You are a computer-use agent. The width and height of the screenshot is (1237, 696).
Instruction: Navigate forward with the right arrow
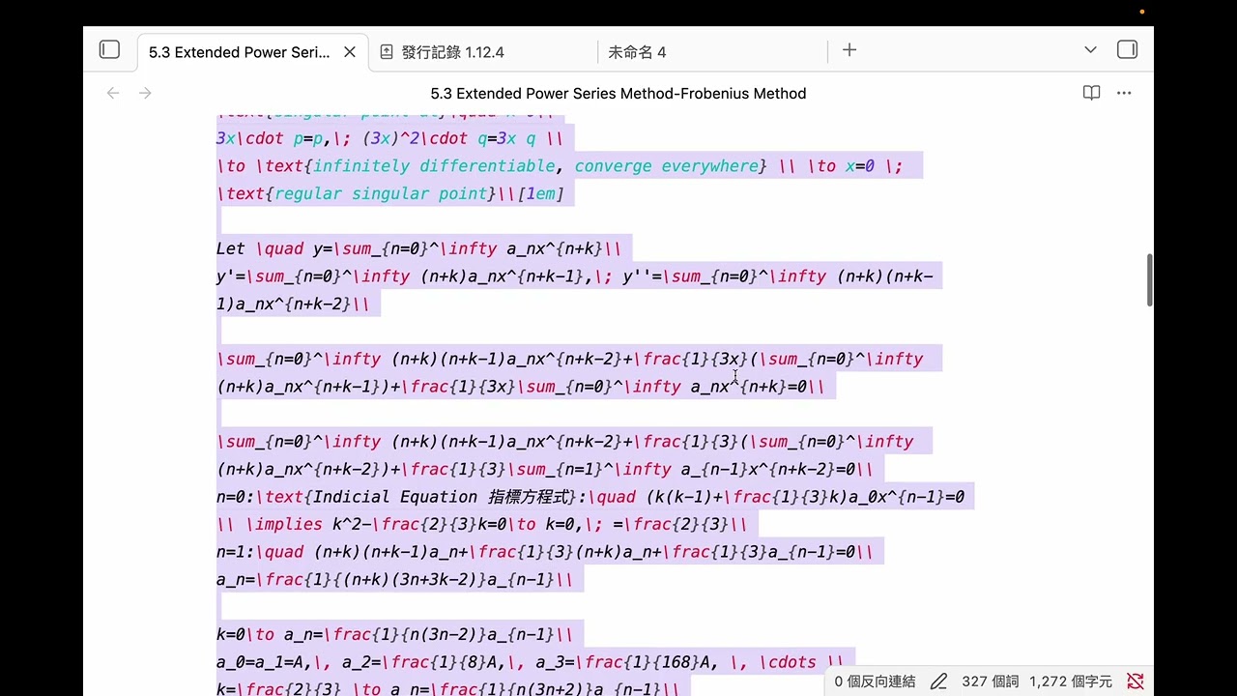145,93
